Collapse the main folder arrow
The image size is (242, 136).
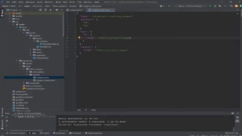(x=13, y=24)
